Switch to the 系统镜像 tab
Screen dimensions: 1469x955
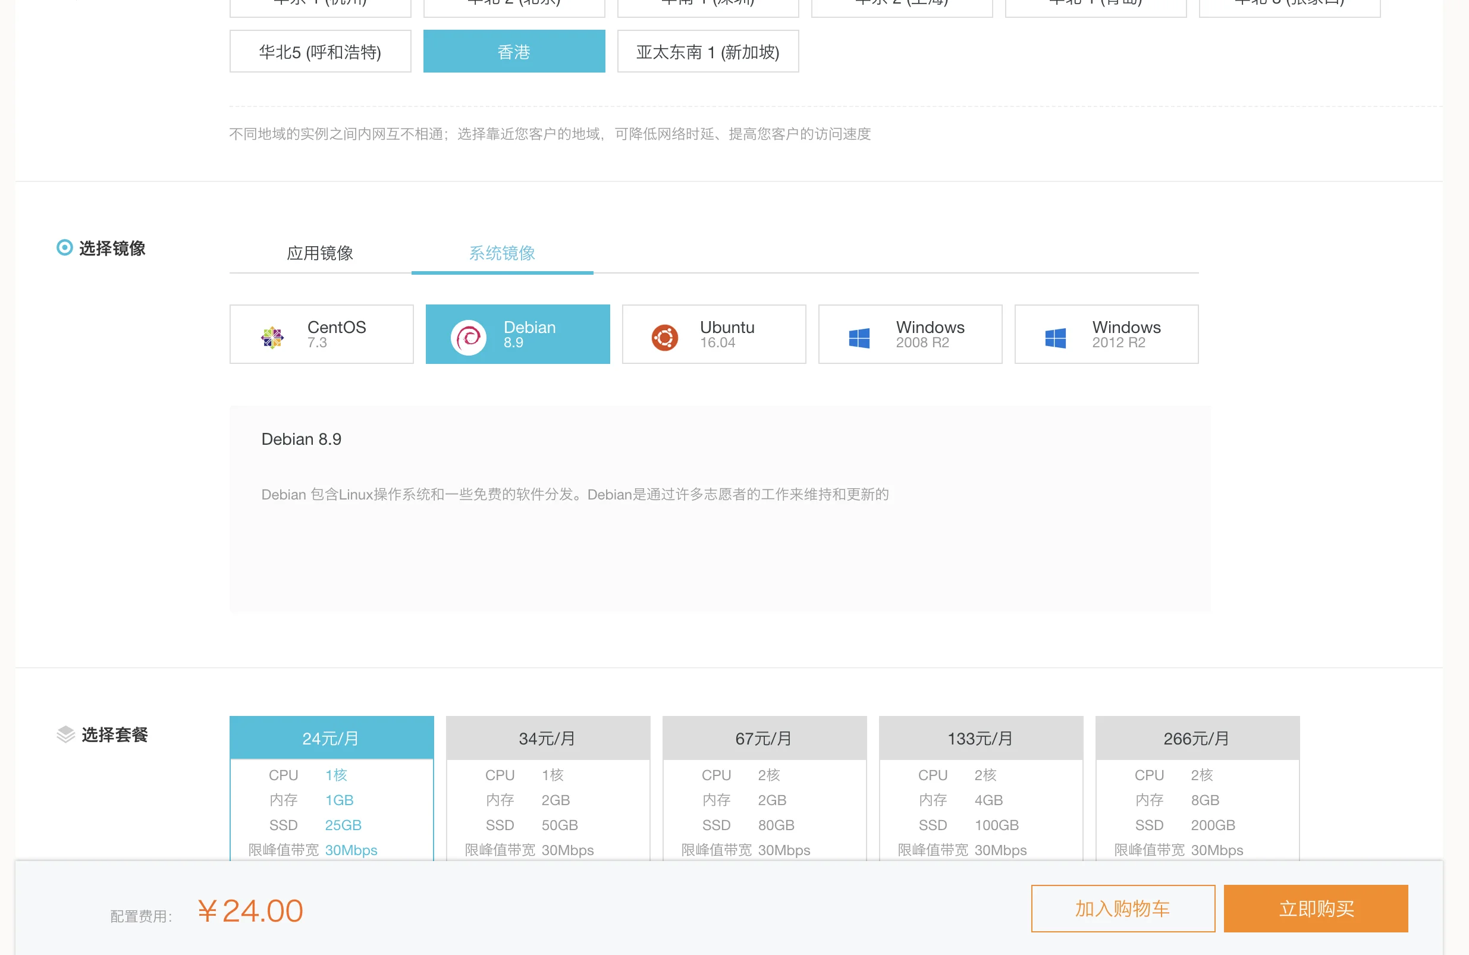(502, 253)
